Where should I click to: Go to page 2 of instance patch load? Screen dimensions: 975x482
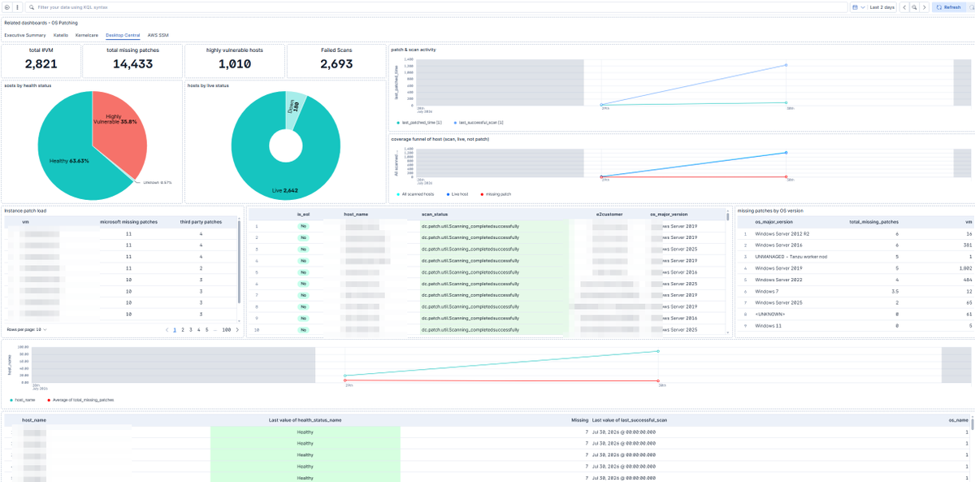[x=182, y=329]
